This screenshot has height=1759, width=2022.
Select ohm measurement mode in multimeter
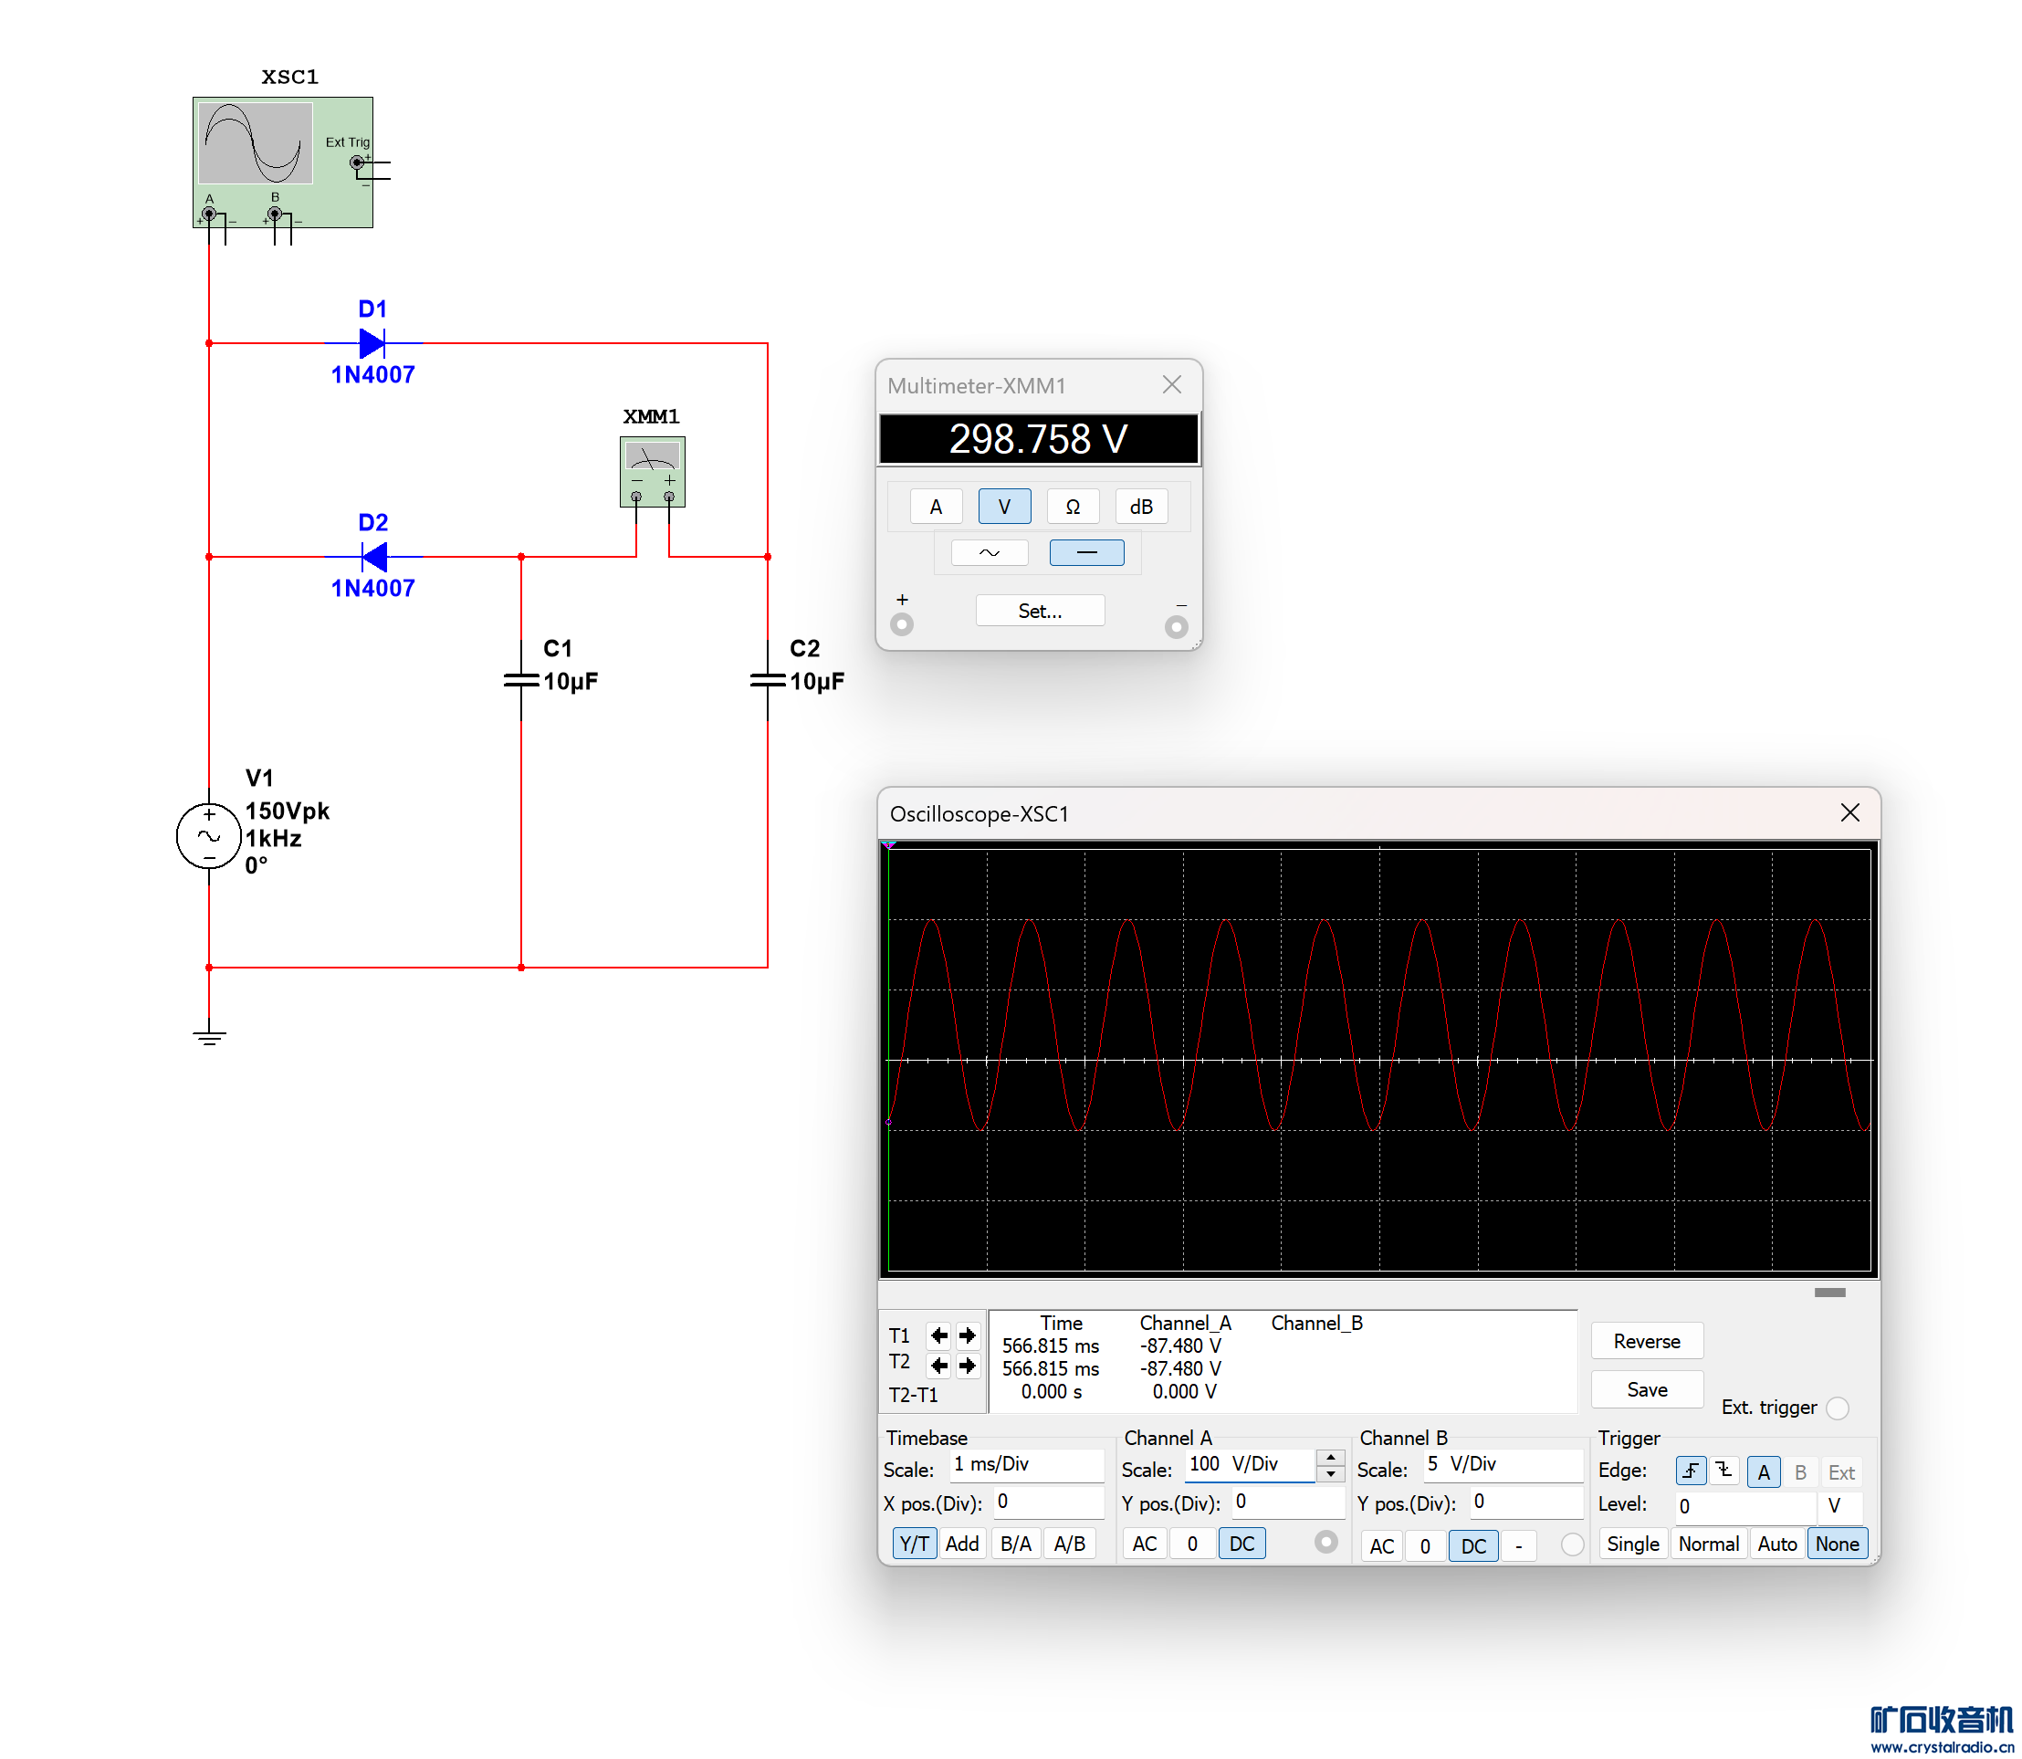[x=1072, y=507]
